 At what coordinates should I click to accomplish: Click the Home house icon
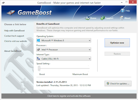(87, 18)
